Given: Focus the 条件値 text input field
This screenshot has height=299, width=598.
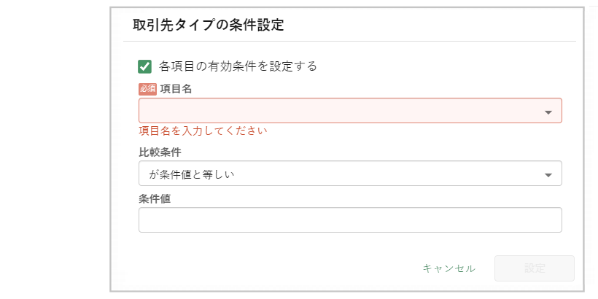Looking at the screenshot, I should [350, 220].
